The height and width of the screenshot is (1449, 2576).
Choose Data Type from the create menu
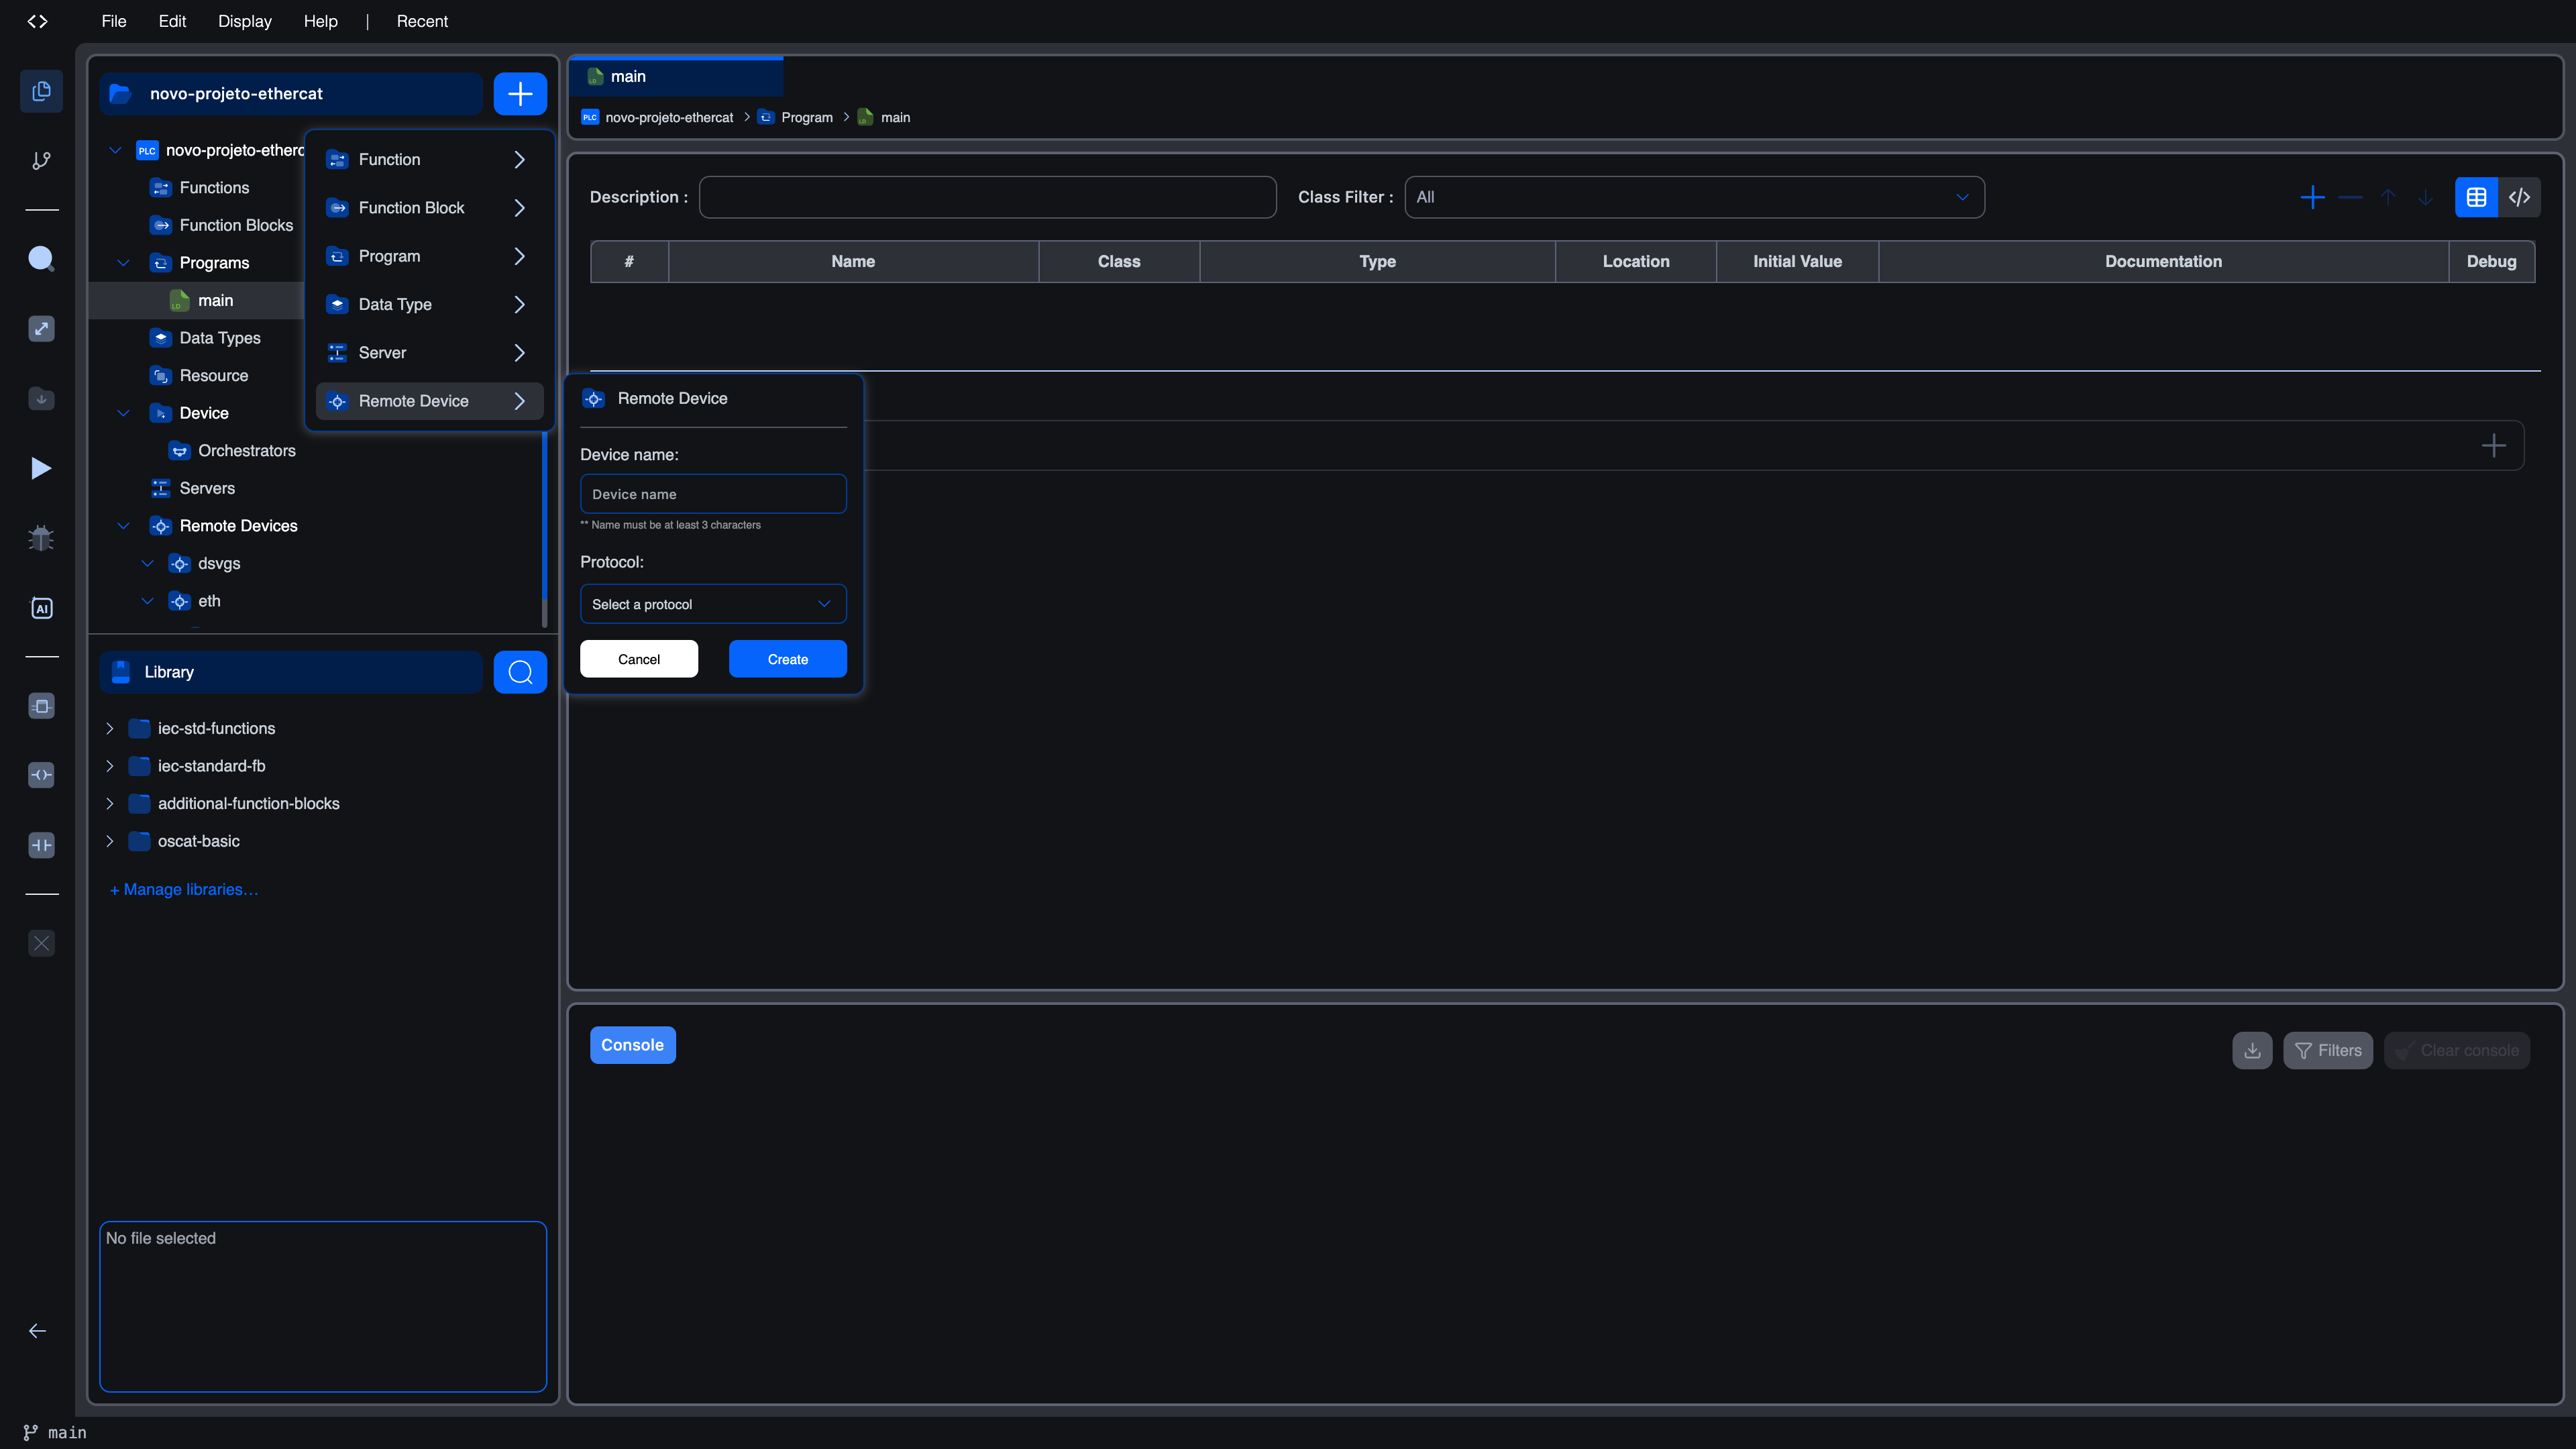[429, 304]
